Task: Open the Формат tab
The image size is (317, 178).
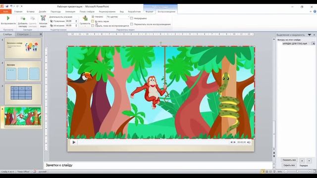Action: pos(150,11)
